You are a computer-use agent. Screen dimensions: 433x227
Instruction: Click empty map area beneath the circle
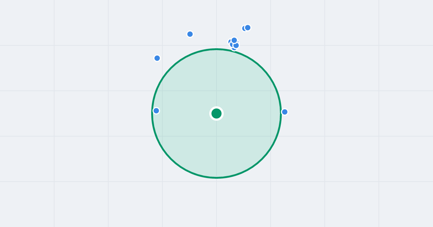(x=216, y=204)
